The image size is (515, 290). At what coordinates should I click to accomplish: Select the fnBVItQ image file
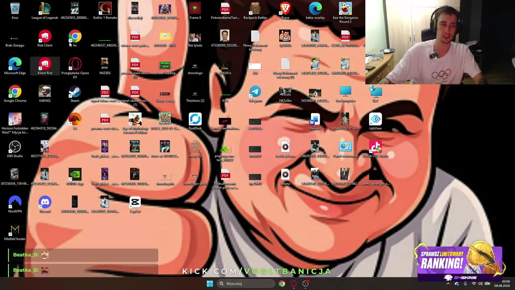pyautogui.click(x=45, y=94)
